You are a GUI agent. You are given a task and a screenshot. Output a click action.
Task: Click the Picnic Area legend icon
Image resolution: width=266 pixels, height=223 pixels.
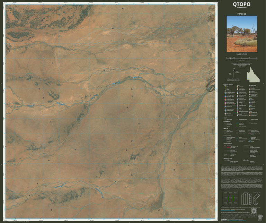click(225, 113)
